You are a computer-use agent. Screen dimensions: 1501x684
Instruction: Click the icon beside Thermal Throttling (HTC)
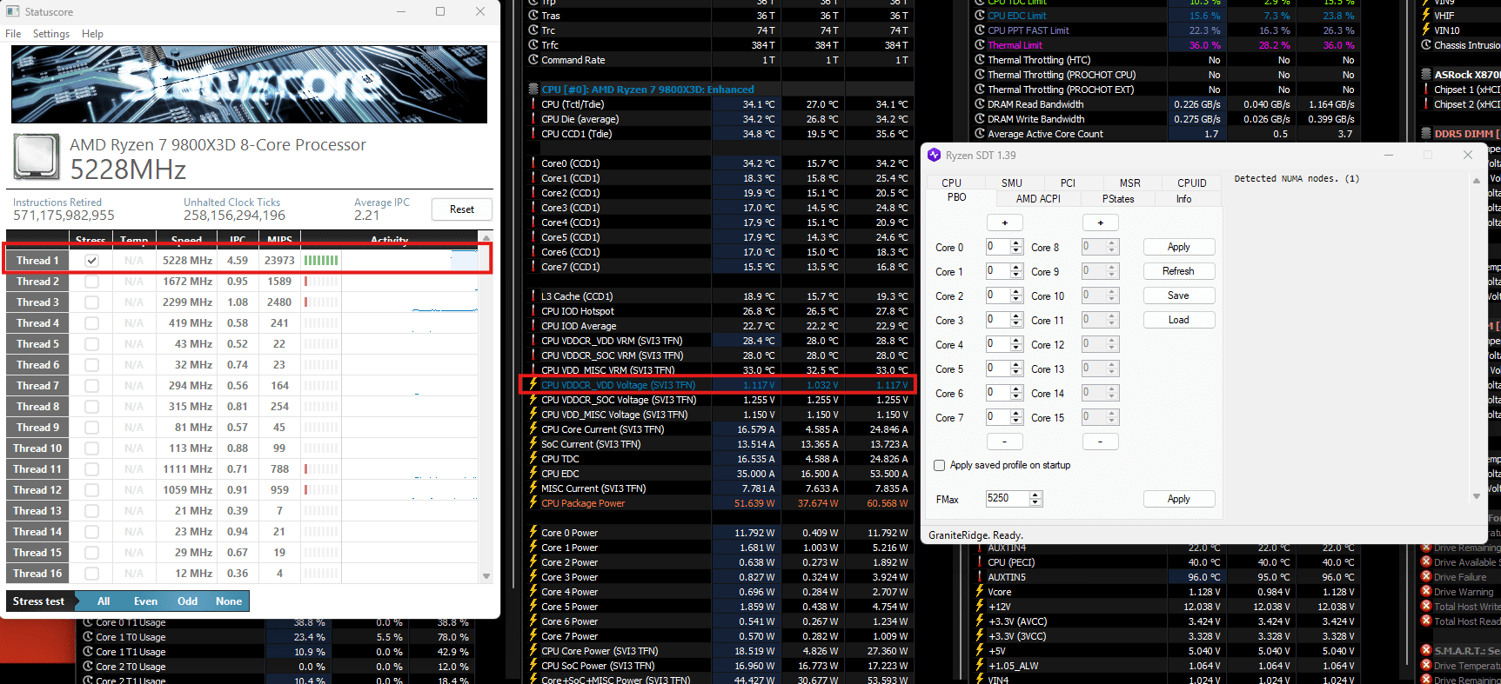click(980, 60)
